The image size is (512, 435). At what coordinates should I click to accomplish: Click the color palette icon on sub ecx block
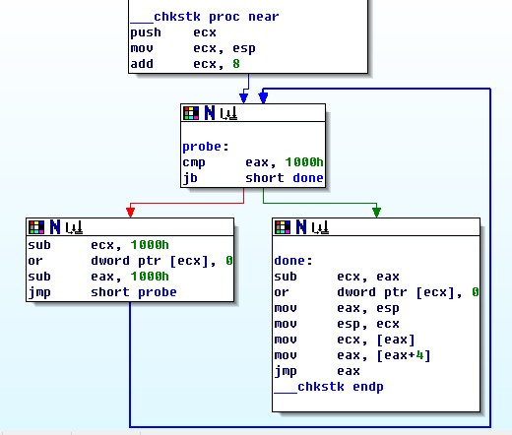pos(36,227)
